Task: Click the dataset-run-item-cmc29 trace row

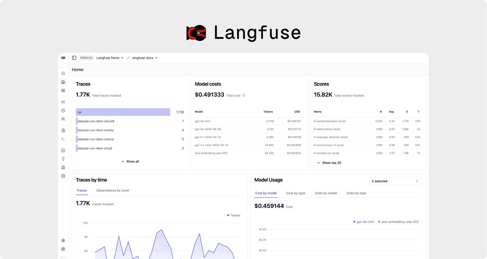Action: [x=130, y=121]
